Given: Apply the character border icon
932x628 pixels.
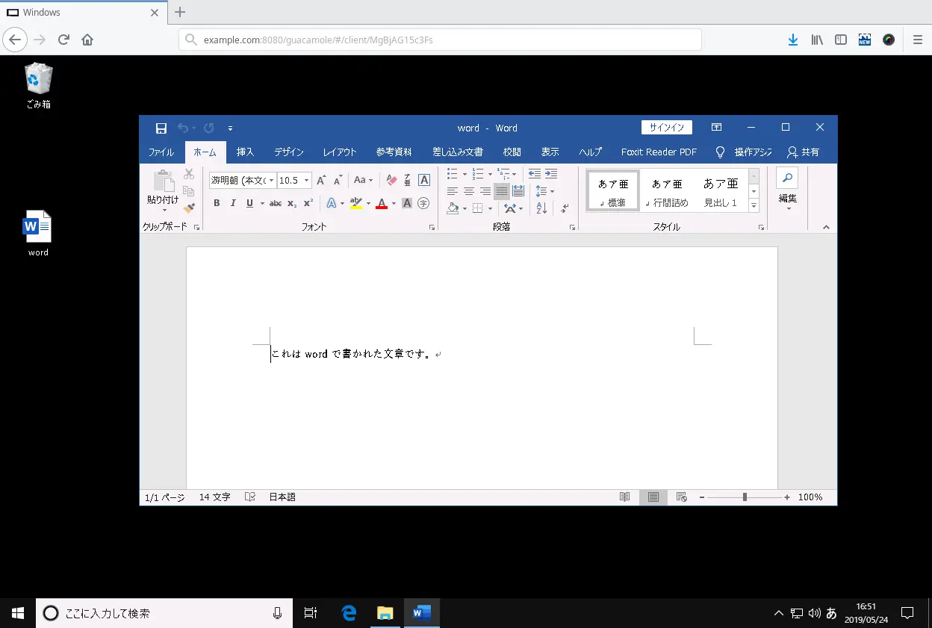Looking at the screenshot, I should 424,180.
